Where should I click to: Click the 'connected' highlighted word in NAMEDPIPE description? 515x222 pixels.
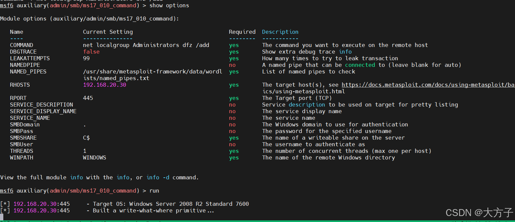[360, 65]
